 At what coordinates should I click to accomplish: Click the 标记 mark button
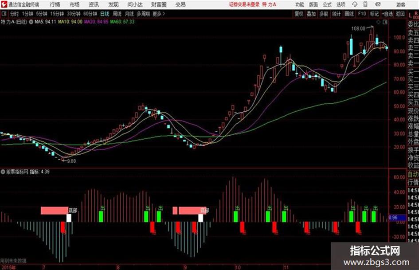pos(374,14)
